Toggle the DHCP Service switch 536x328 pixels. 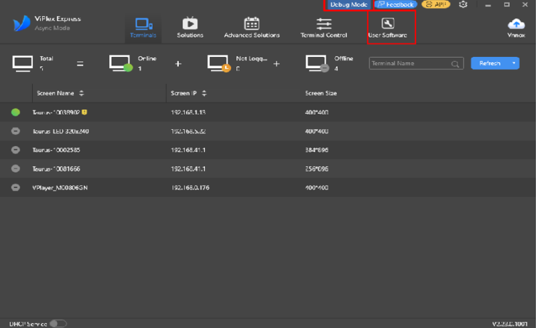(58, 323)
